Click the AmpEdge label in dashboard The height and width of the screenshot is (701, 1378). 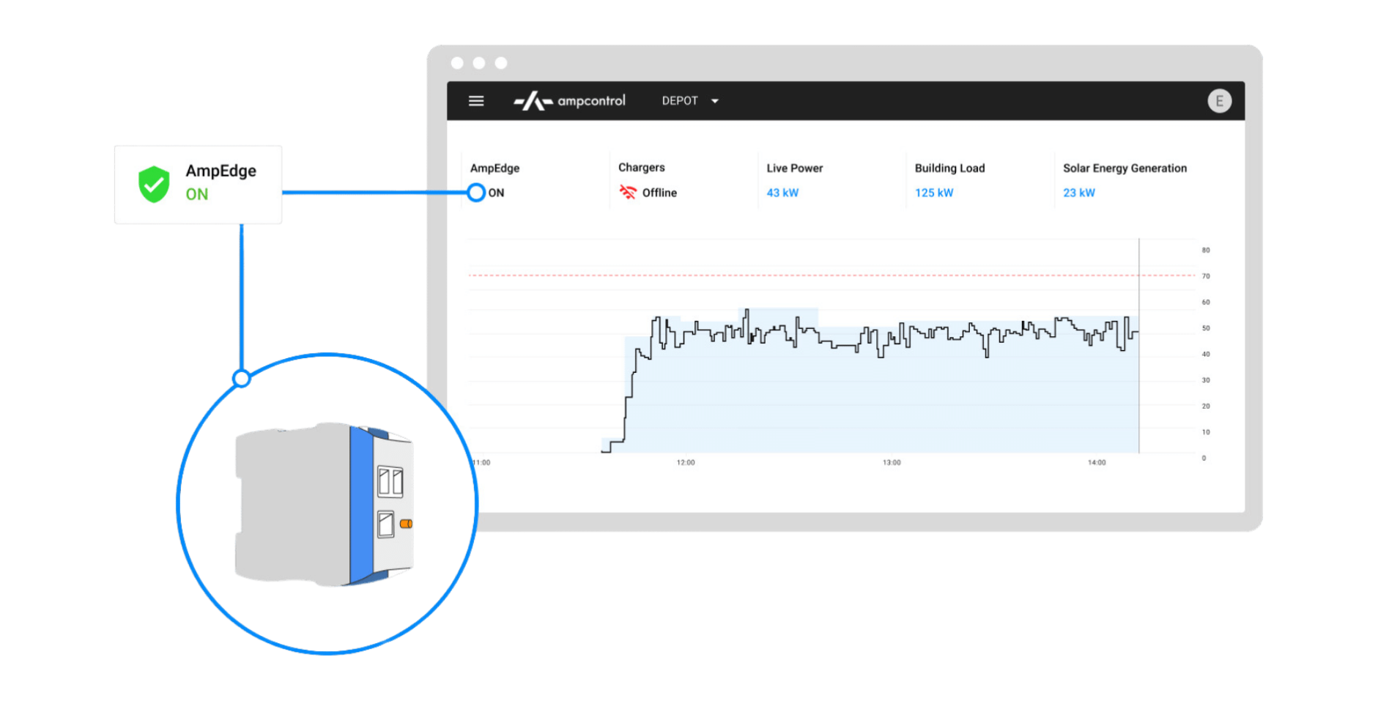[x=494, y=168]
